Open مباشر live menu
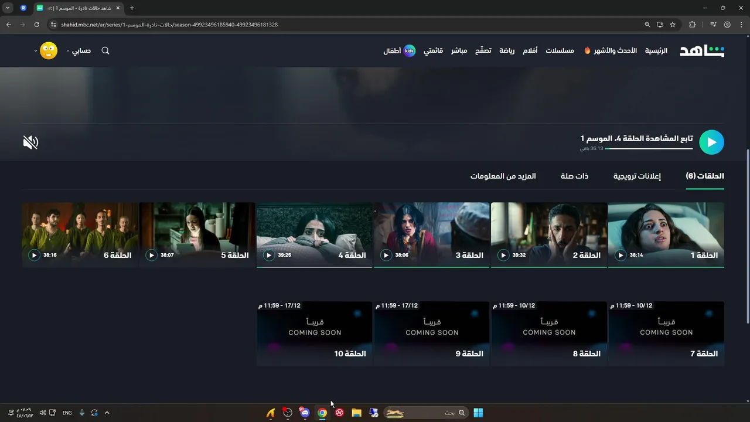Screen dimensions: 750x422 click(x=459, y=50)
